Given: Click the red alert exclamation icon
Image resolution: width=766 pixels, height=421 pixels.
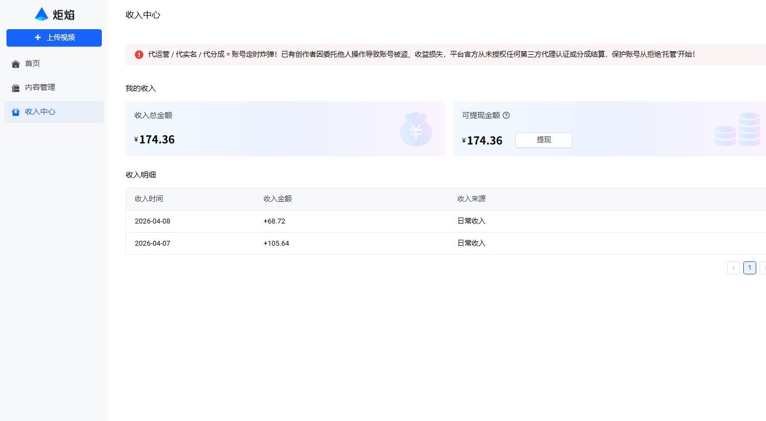Looking at the screenshot, I should [139, 54].
